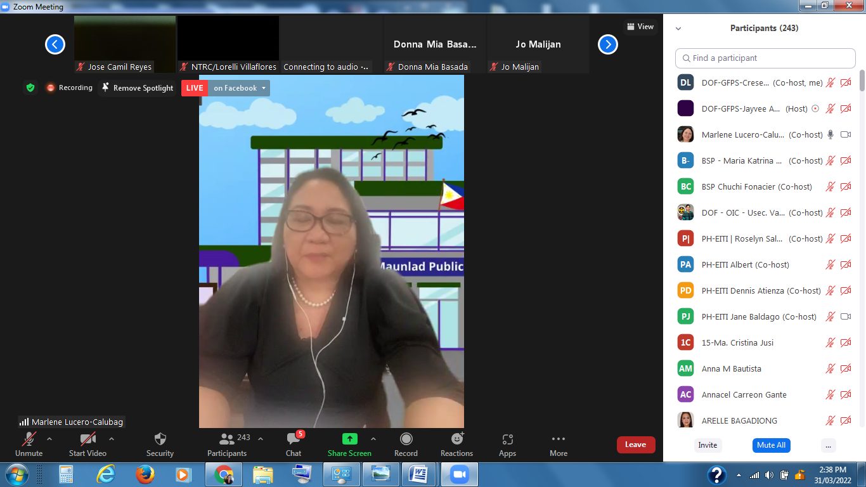Screen dimensions: 866x487
Task: Click muted mic icon for Anna M Bautista
Action: click(x=830, y=368)
